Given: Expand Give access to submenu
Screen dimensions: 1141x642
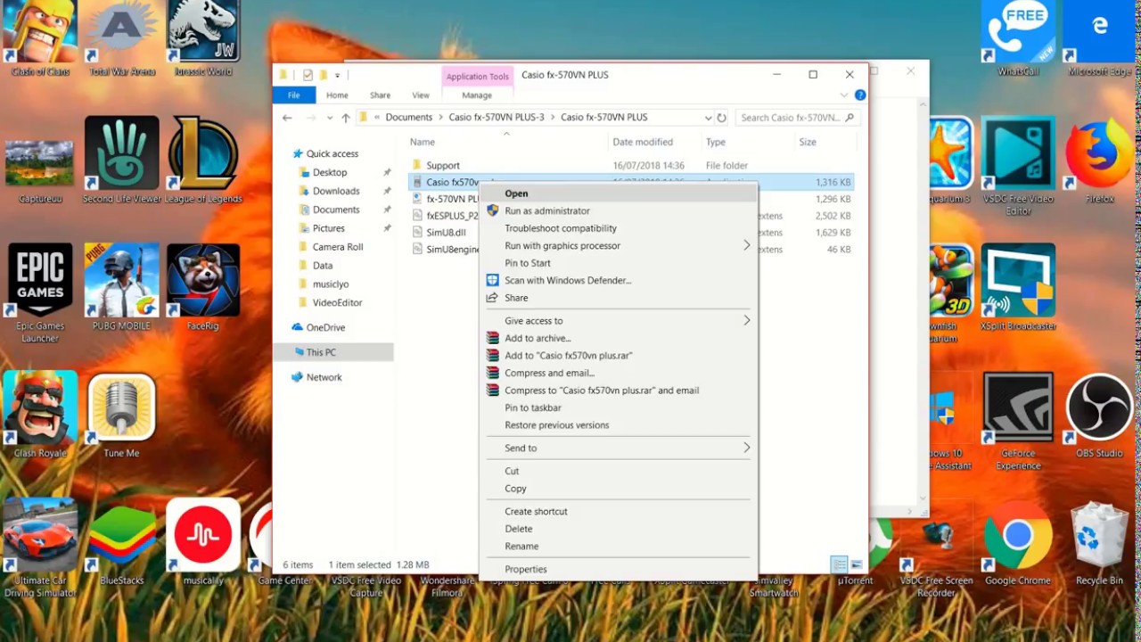Looking at the screenshot, I should coord(747,320).
